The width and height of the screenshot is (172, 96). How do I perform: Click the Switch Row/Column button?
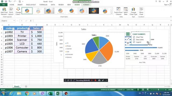click(118, 11)
